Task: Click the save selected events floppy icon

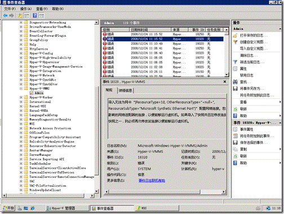Action: coord(235,142)
